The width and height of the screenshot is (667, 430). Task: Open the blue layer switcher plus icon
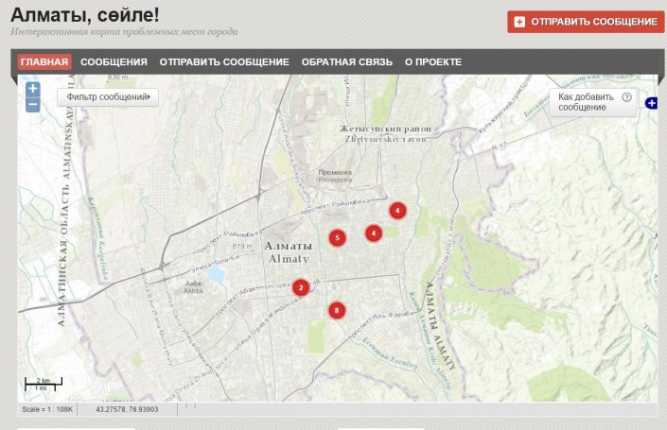tap(651, 103)
